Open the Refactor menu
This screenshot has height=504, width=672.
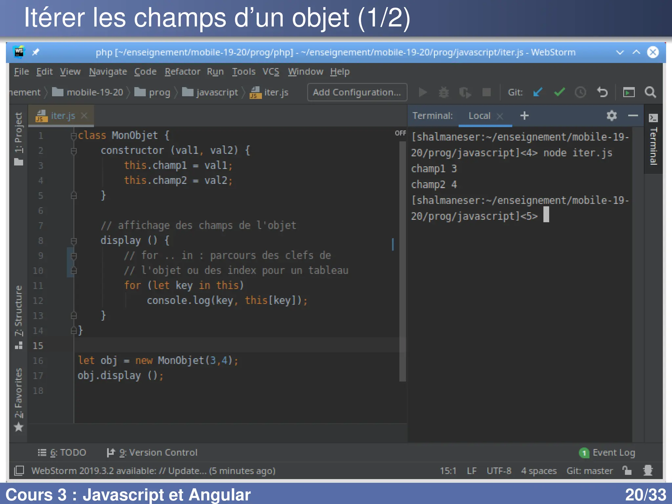[182, 72]
